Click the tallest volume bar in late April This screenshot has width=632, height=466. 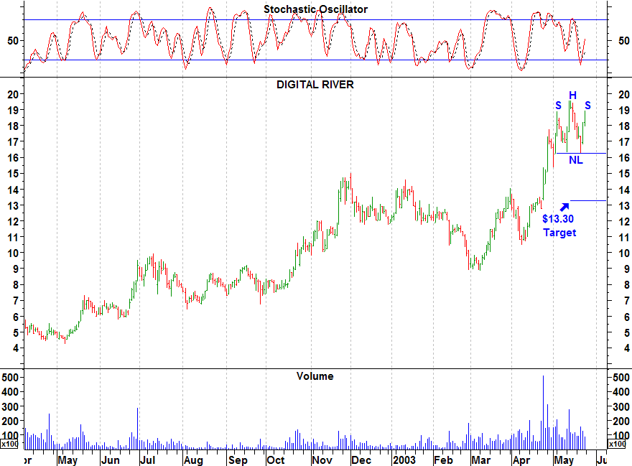[543, 412]
